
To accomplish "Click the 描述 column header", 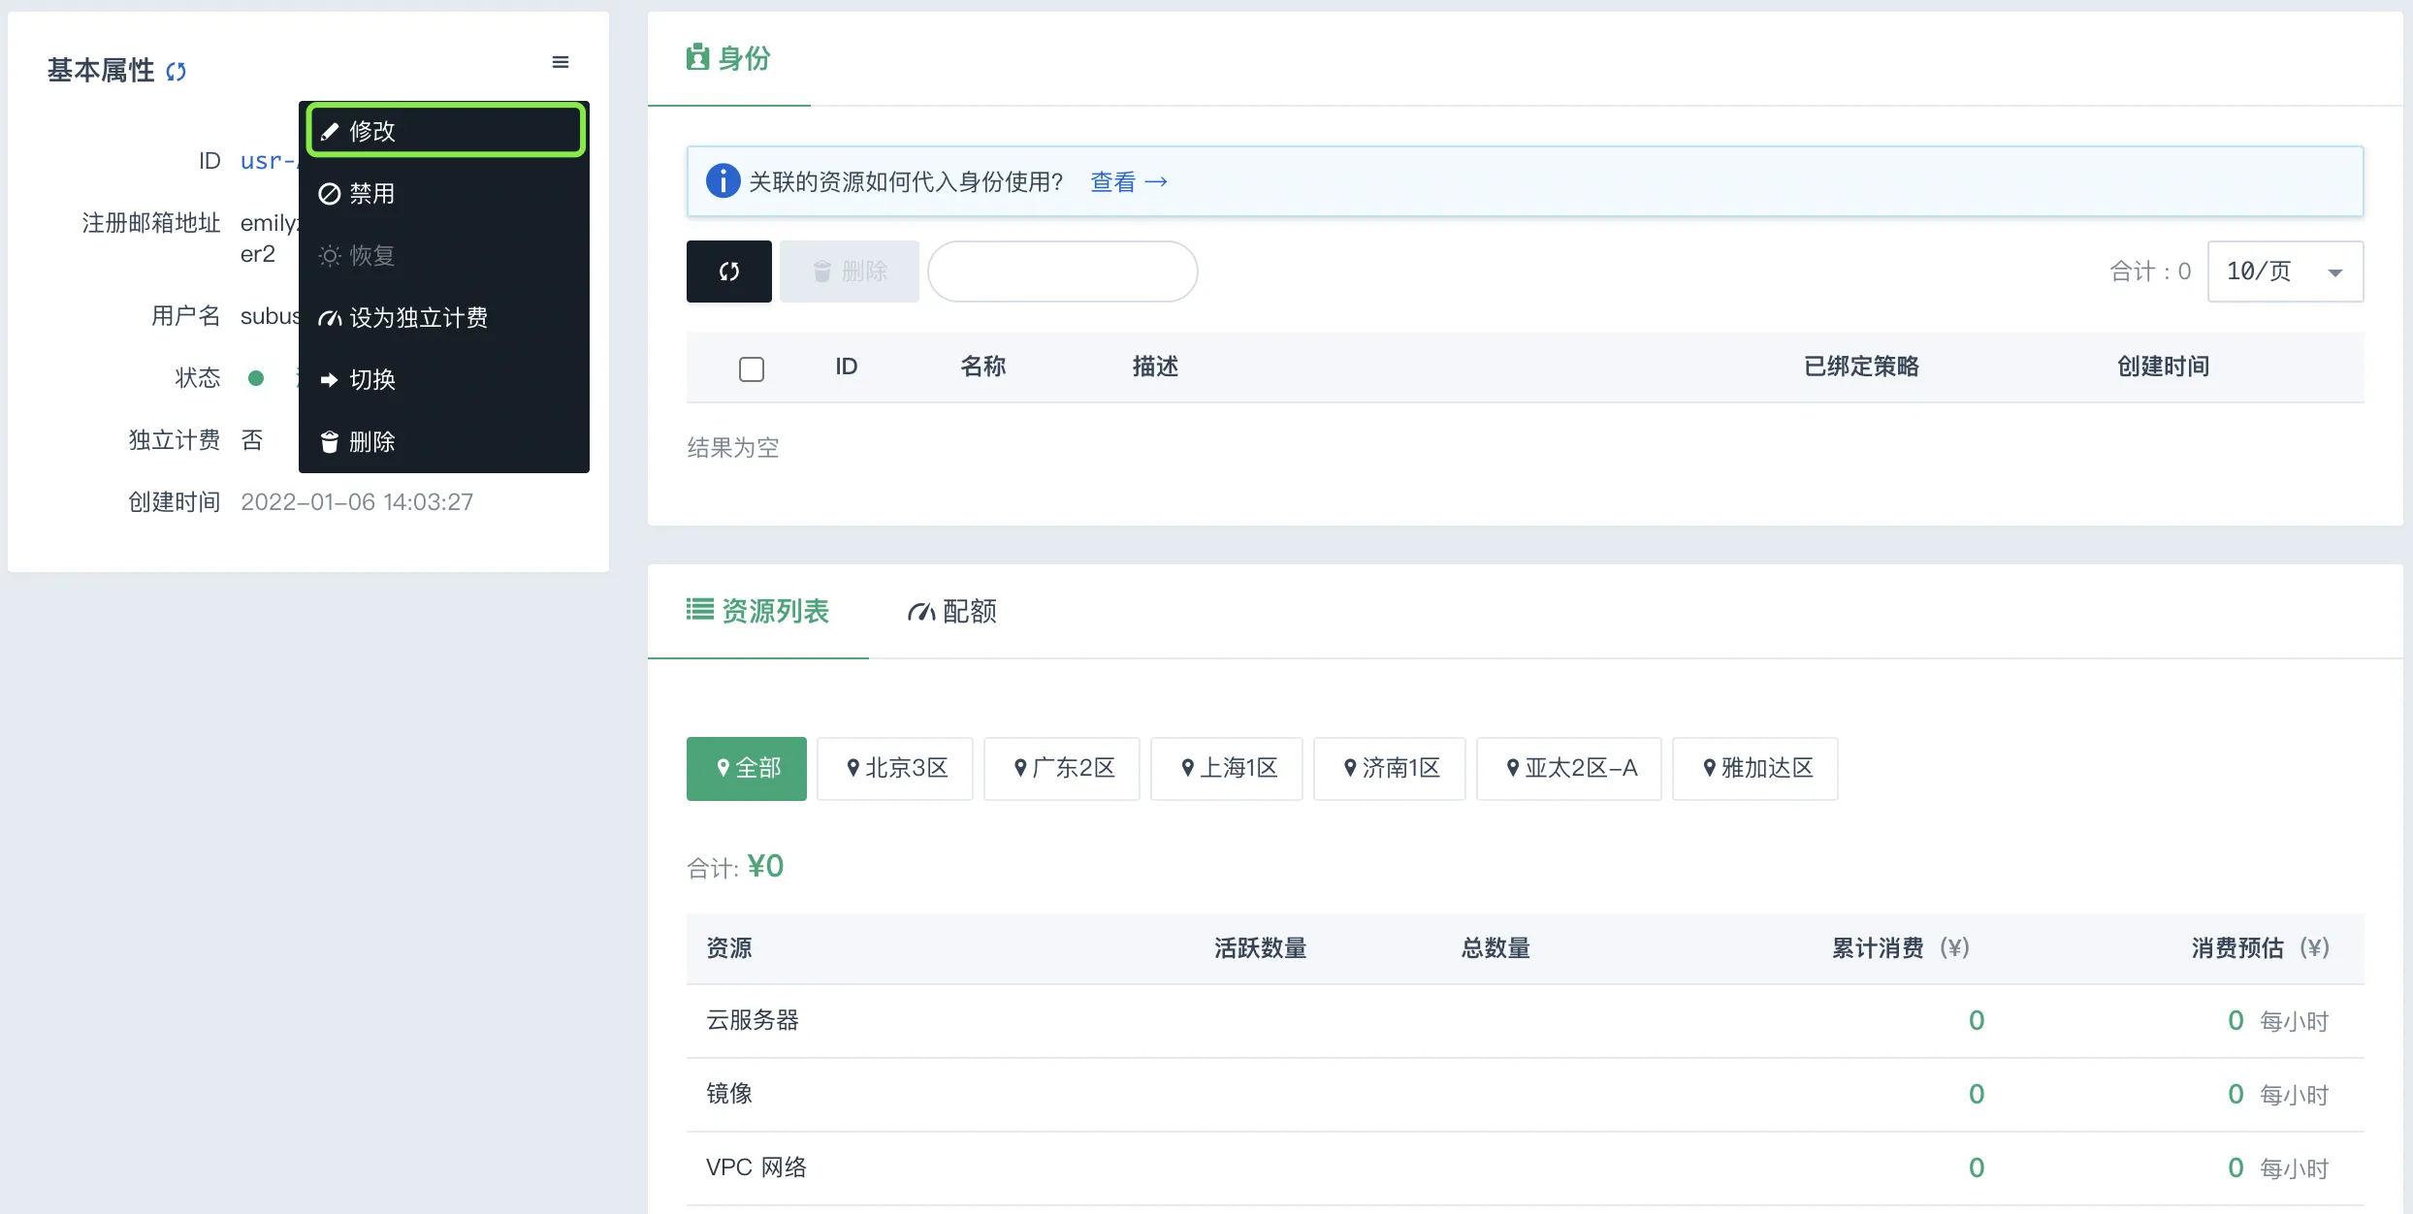I will click(1155, 367).
